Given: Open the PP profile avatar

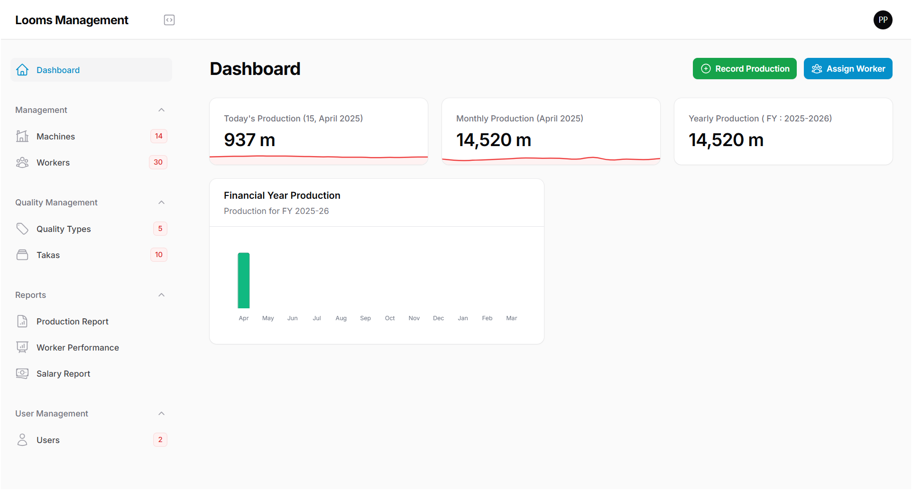Looking at the screenshot, I should pos(883,19).
